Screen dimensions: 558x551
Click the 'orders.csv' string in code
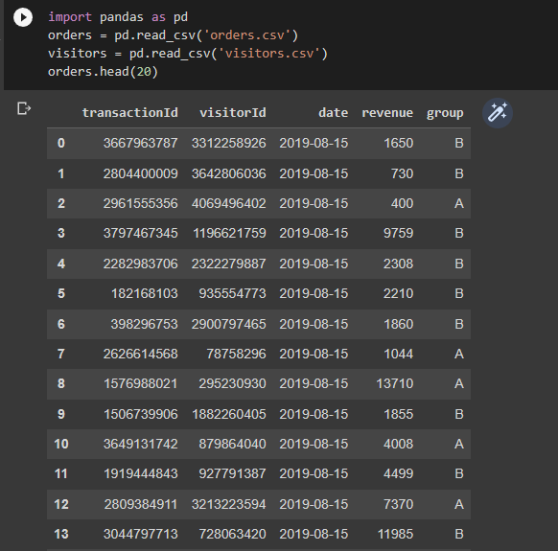[x=247, y=35]
